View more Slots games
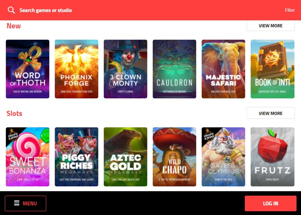 pyautogui.click(x=270, y=113)
